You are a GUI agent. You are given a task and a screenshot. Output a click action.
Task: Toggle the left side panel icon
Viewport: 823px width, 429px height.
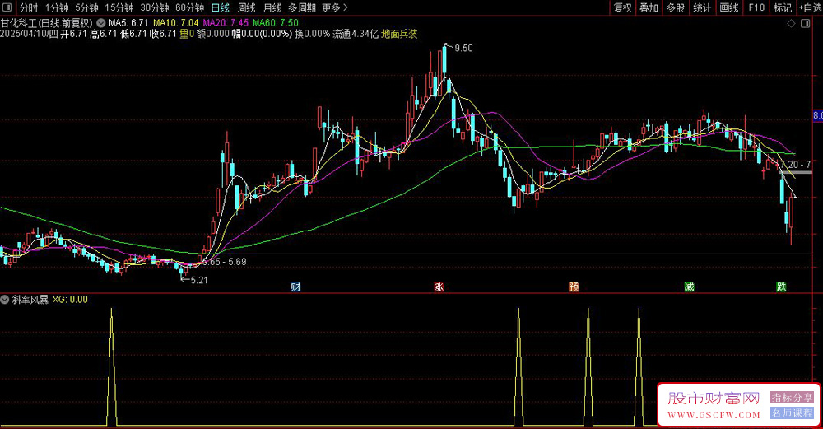click(x=7, y=7)
